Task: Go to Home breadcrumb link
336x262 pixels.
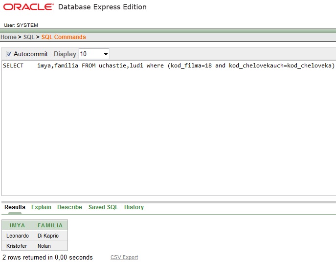Action: 8,37
